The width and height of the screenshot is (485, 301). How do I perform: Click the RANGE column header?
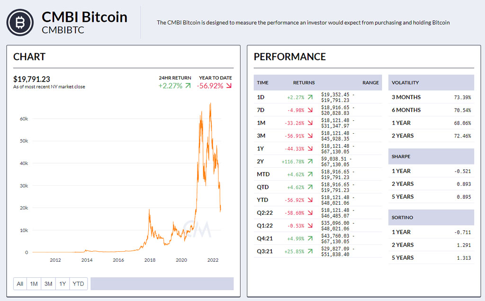tap(370, 82)
